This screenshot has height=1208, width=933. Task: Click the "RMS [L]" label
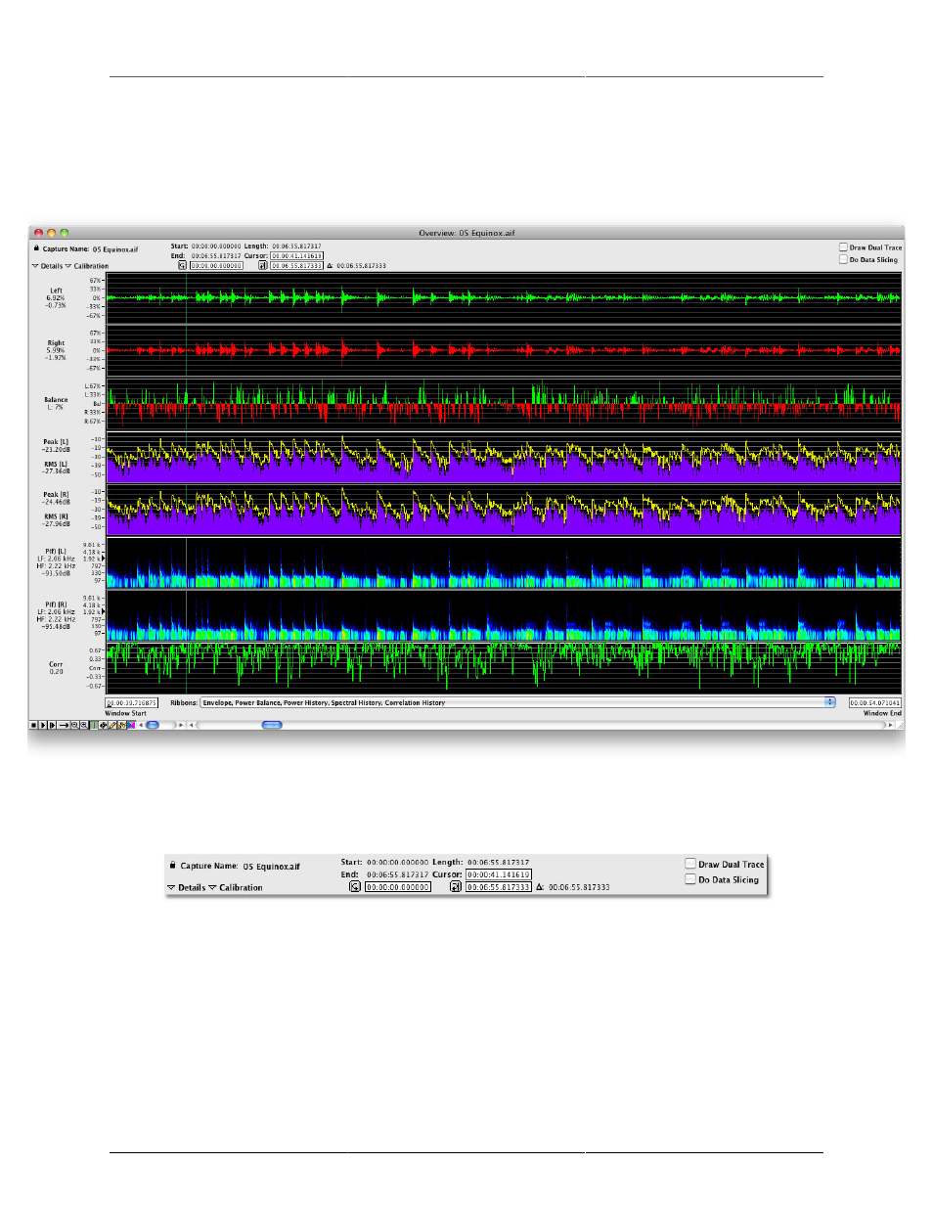click(x=56, y=464)
